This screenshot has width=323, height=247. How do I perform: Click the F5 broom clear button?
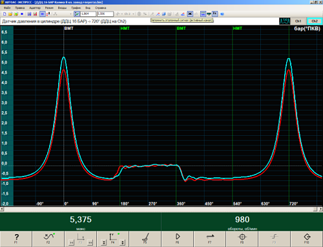(x=145, y=239)
